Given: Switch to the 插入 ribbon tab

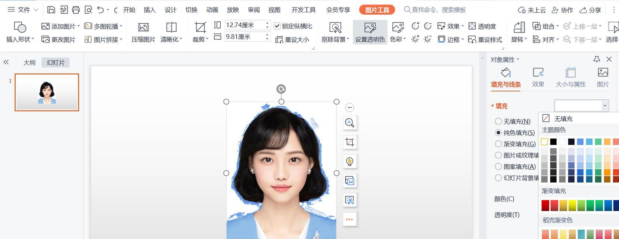Looking at the screenshot, I should [x=150, y=10].
